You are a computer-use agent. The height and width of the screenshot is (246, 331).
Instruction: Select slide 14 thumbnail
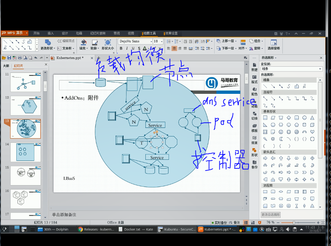tap(25, 152)
